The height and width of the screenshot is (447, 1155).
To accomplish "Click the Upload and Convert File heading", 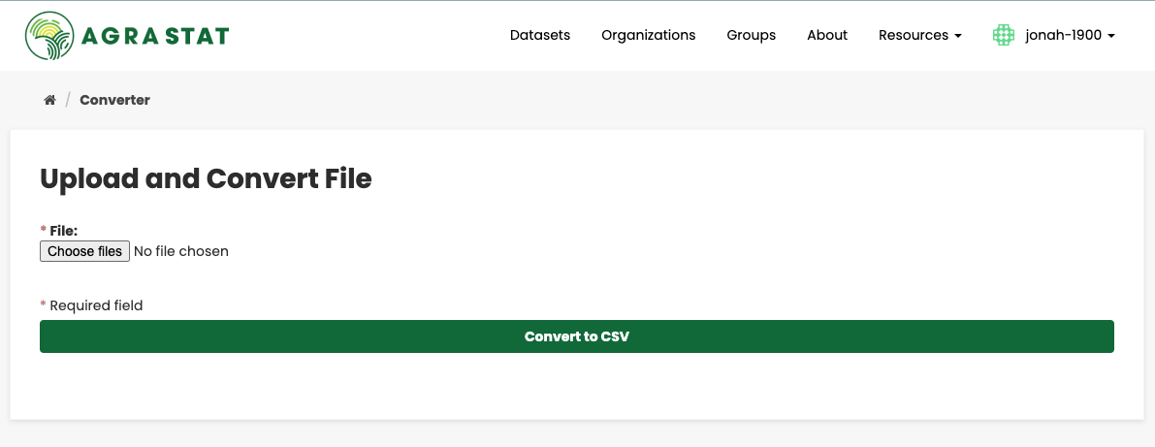I will pos(206,179).
